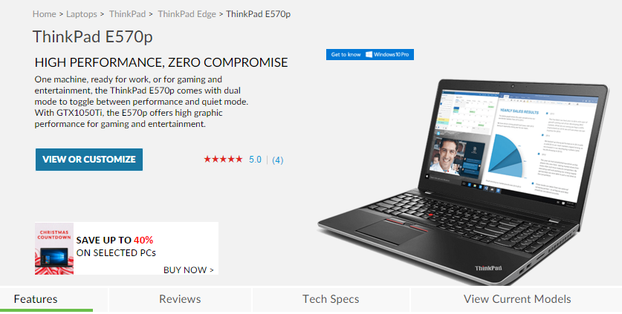Click the red five-star rating icons
The height and width of the screenshot is (314, 622).
click(223, 160)
